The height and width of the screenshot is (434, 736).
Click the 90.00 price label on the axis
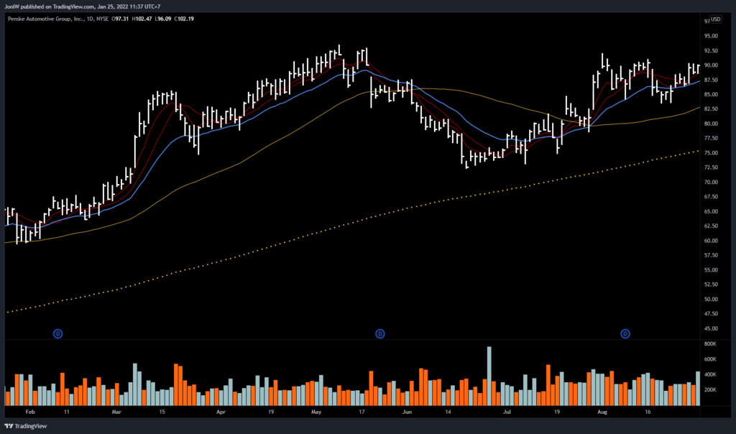713,65
